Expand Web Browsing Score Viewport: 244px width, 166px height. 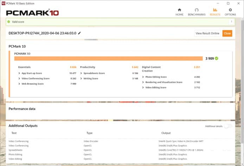coord(19,84)
